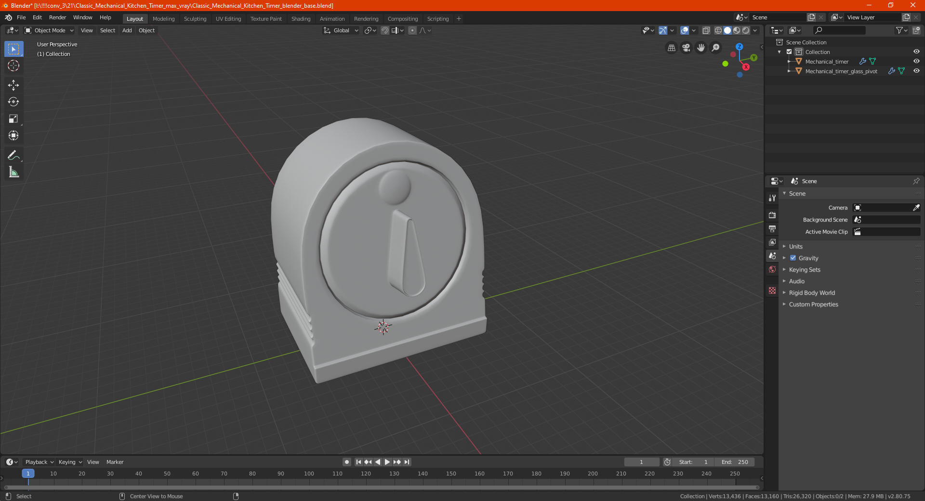The height and width of the screenshot is (501, 925).
Task: Jump to the timeline start frame
Action: (358, 462)
